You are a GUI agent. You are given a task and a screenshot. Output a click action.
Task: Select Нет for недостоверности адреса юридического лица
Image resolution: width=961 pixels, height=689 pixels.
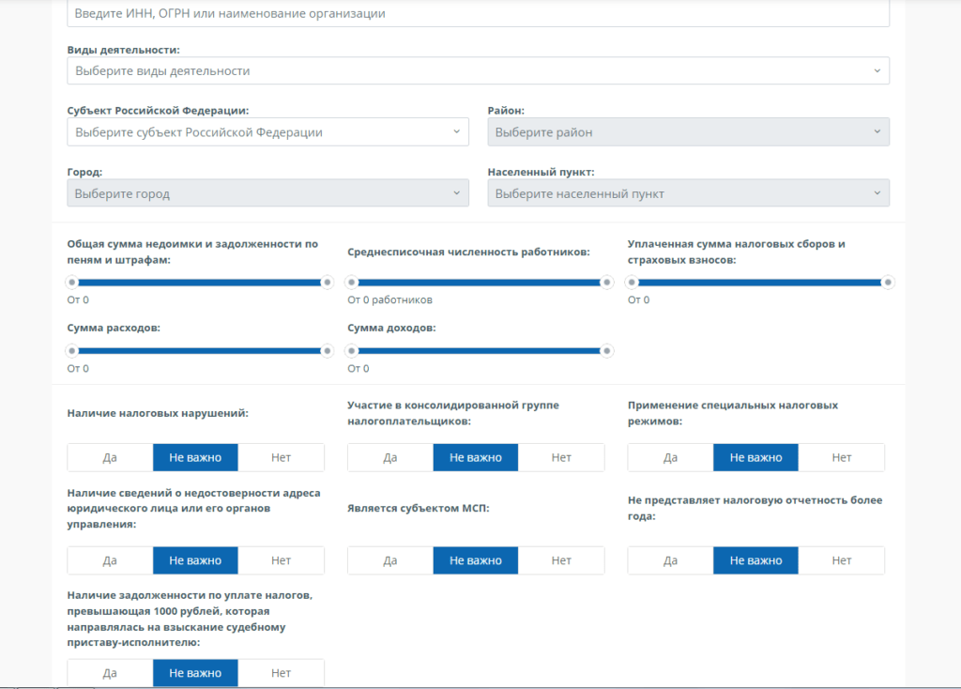281,561
